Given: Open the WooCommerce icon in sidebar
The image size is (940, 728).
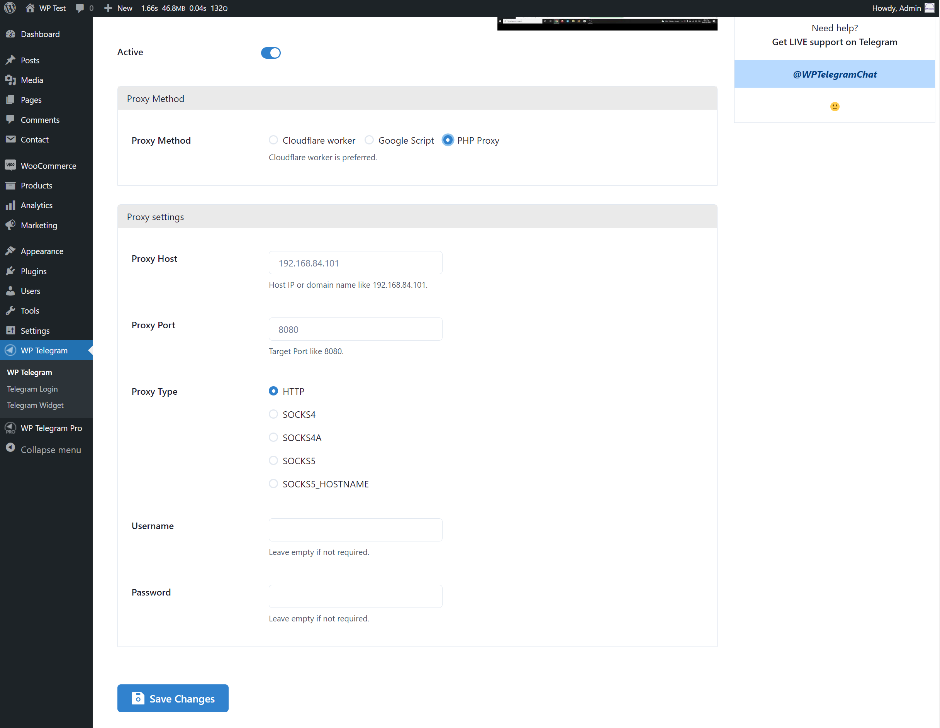Looking at the screenshot, I should point(10,165).
